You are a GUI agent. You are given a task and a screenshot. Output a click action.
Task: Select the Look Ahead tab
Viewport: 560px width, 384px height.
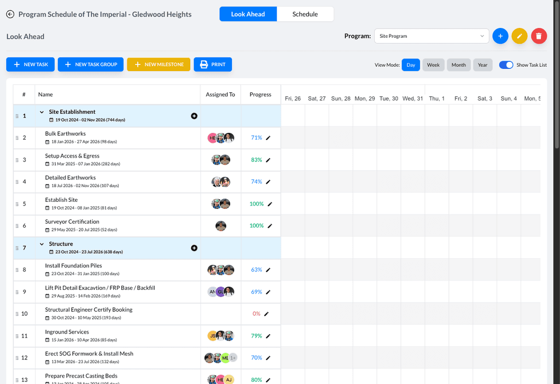pos(248,14)
